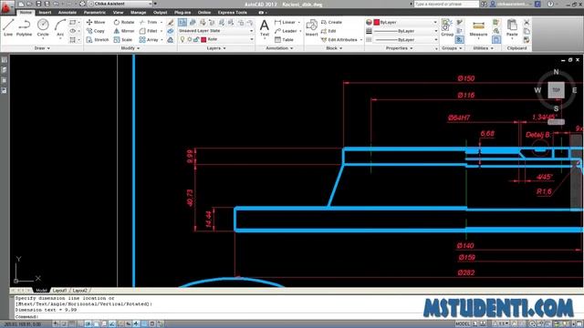The width and height of the screenshot is (584, 328).
Task: Expand the Layers panel
Action: 216,48
